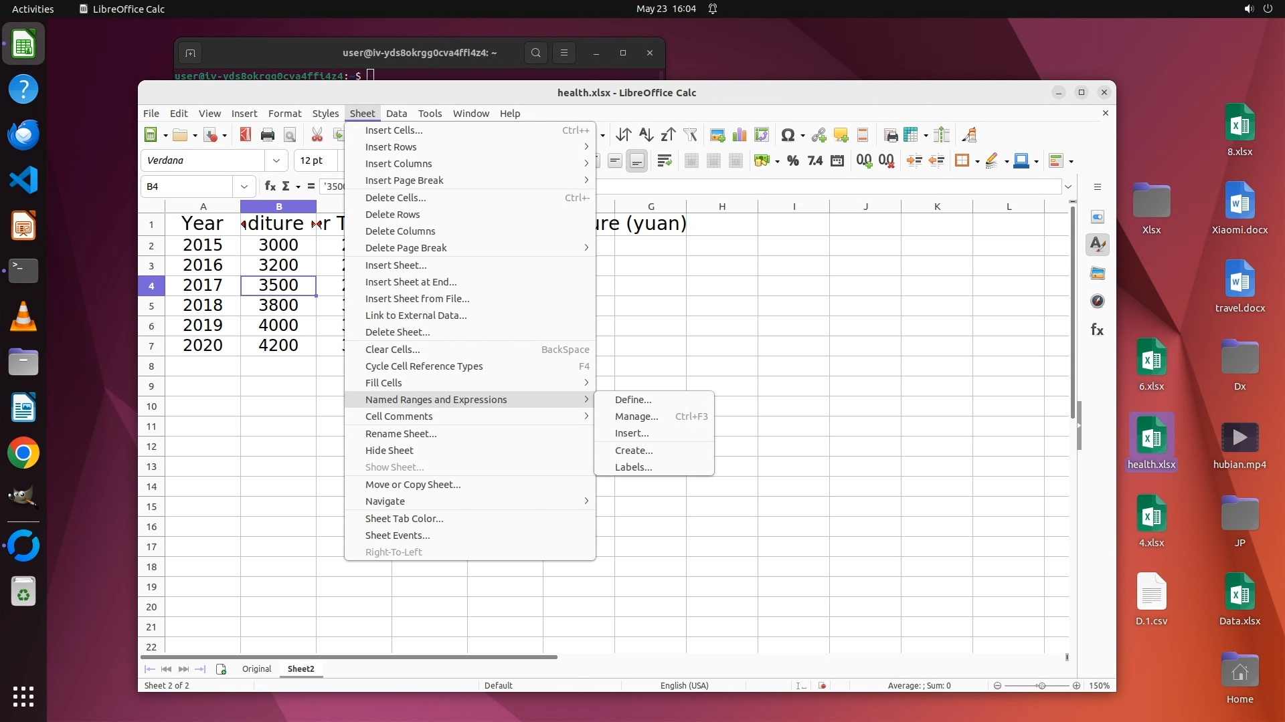This screenshot has width=1285, height=722.
Task: Switch to the Original sheet tab
Action: pos(256,669)
